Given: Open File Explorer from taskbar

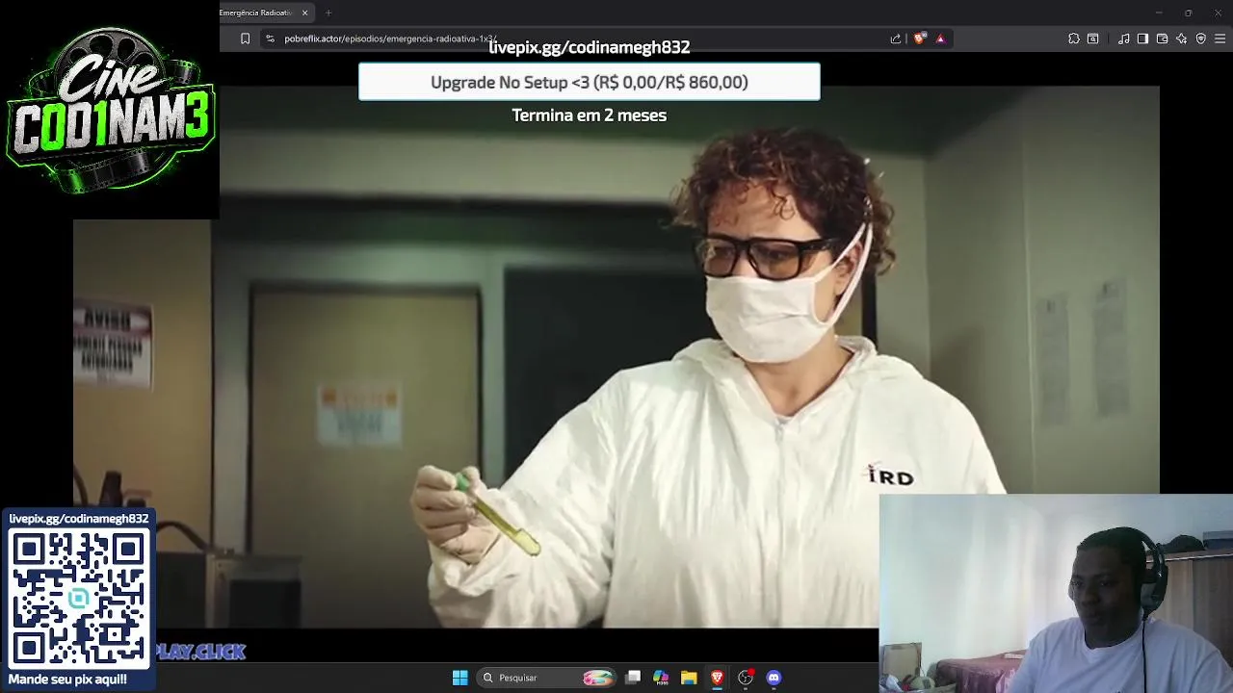Looking at the screenshot, I should click(689, 678).
